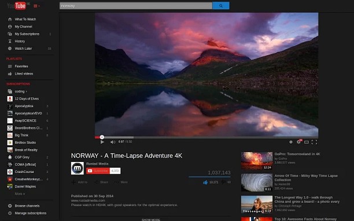Click the Break of Reality channel icon
The height and width of the screenshot is (221, 354).
click(10, 150)
